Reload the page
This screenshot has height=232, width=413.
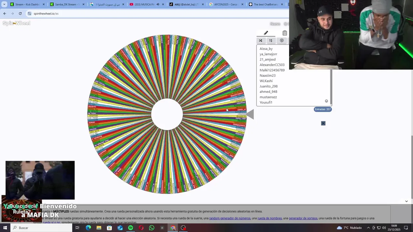pyautogui.click(x=20, y=14)
